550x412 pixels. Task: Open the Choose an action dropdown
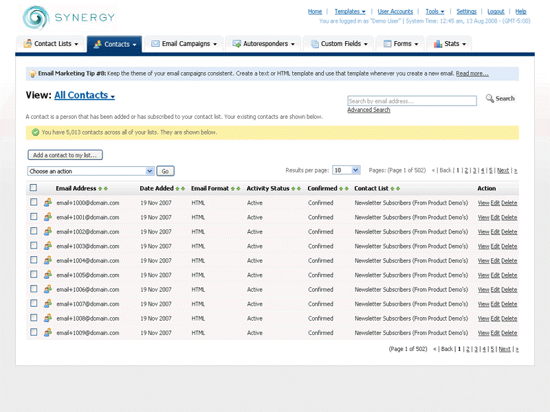(x=91, y=171)
